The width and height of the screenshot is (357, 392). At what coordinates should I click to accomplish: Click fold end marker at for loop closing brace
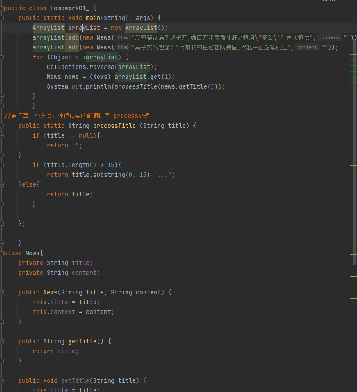pos(2,97)
